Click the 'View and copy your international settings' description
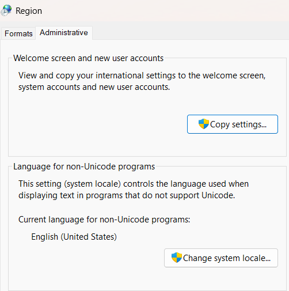The height and width of the screenshot is (291, 289). coord(142,81)
